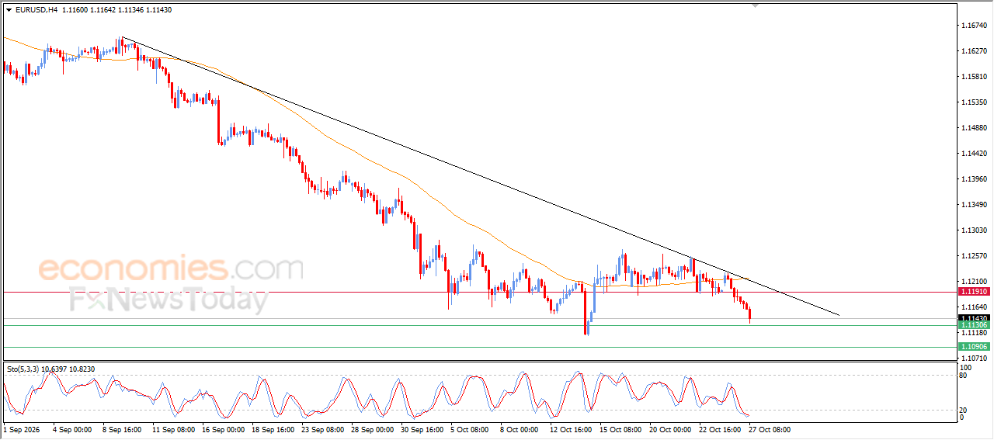Click price scale value 1.15810
Screen dimensions: 994x440
tap(975, 77)
